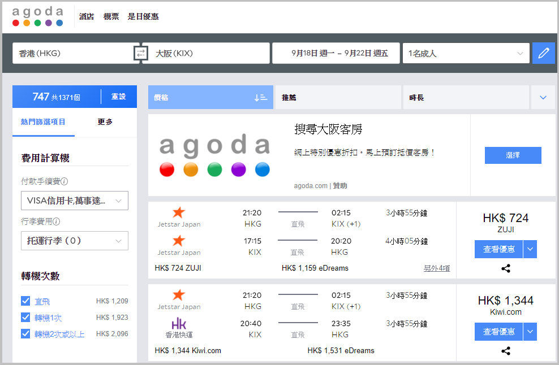The width and height of the screenshot is (559, 365).
Task: Click 選擇 button on agoda ad
Action: tap(513, 155)
